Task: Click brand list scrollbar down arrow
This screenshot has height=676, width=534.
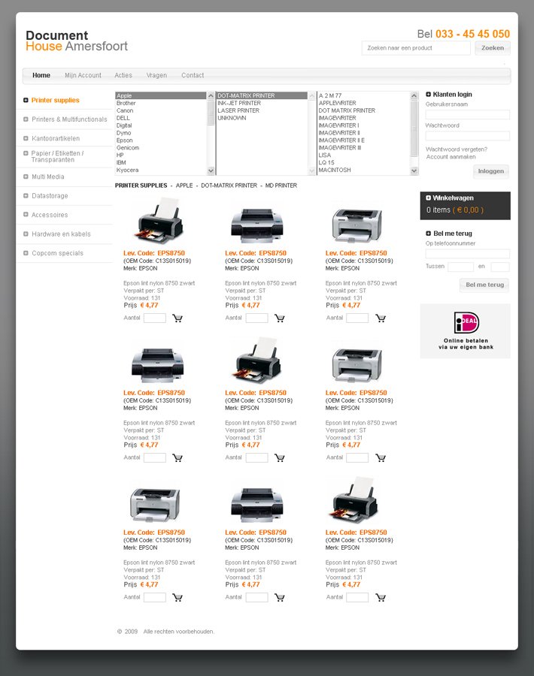Action: [x=211, y=171]
